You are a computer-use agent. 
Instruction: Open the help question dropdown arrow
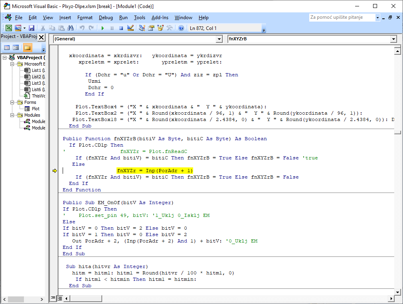click(377, 18)
